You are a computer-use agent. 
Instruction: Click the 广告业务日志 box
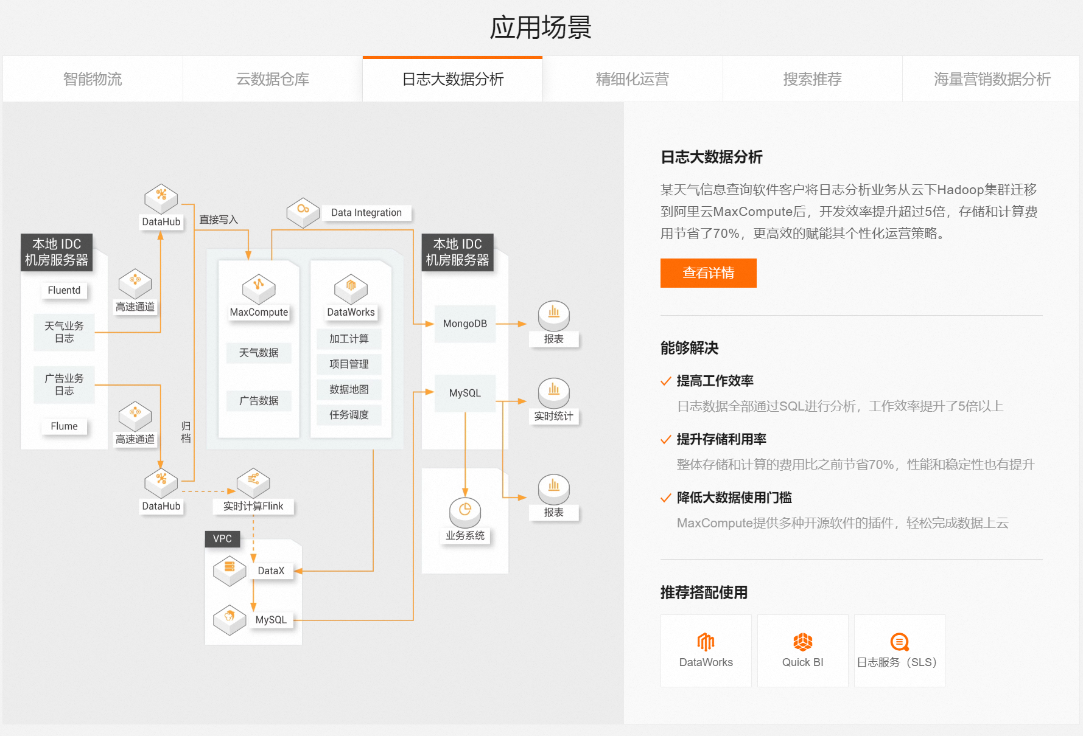click(64, 384)
